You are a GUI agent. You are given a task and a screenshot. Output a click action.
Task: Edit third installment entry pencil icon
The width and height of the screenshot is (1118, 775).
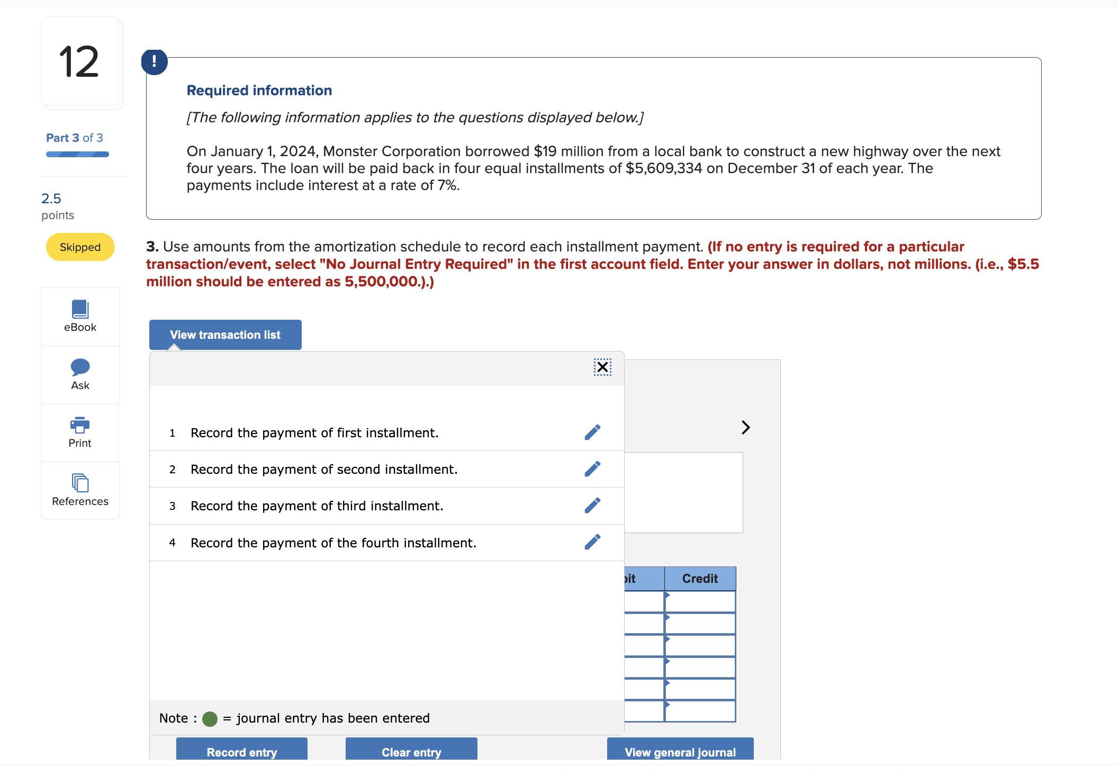click(592, 506)
